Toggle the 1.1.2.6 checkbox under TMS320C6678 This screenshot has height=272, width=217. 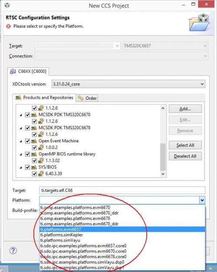[x=34, y=134]
